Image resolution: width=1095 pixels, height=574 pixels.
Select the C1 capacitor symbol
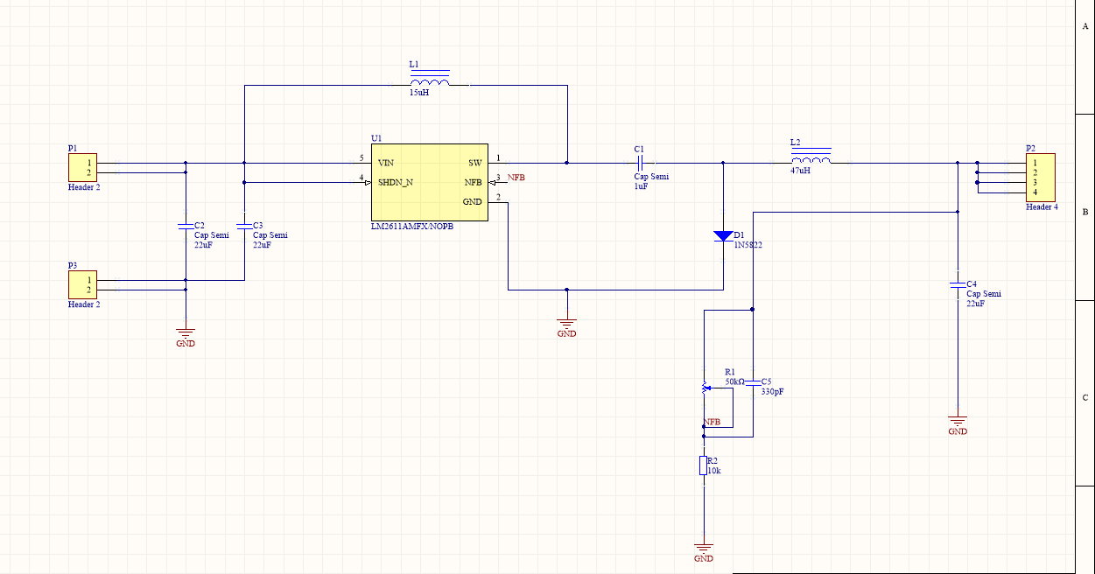640,163
